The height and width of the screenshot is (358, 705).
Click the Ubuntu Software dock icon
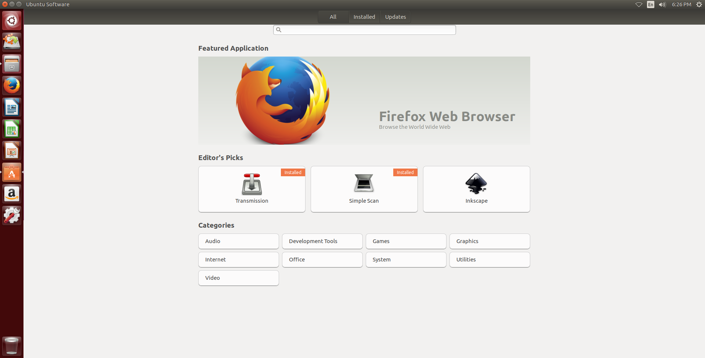click(12, 172)
